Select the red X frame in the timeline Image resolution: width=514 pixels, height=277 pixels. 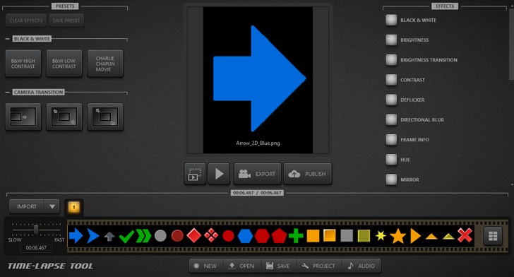tap(465, 235)
